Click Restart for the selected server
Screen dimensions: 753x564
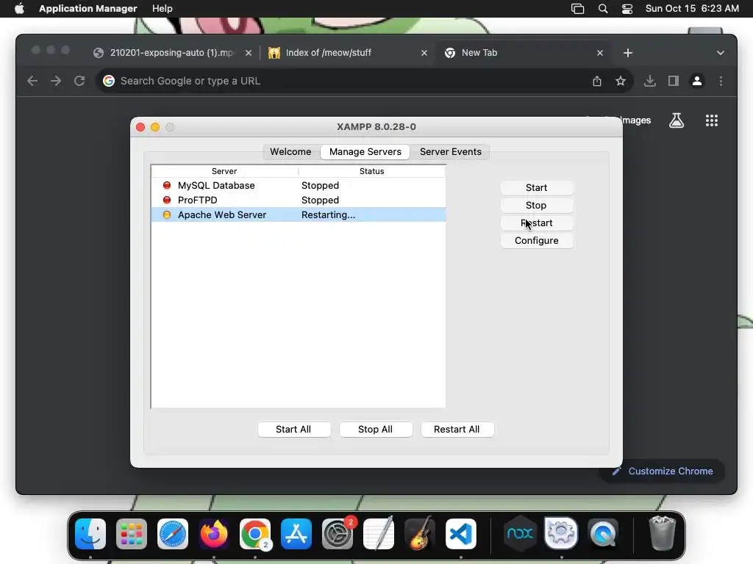(x=536, y=223)
